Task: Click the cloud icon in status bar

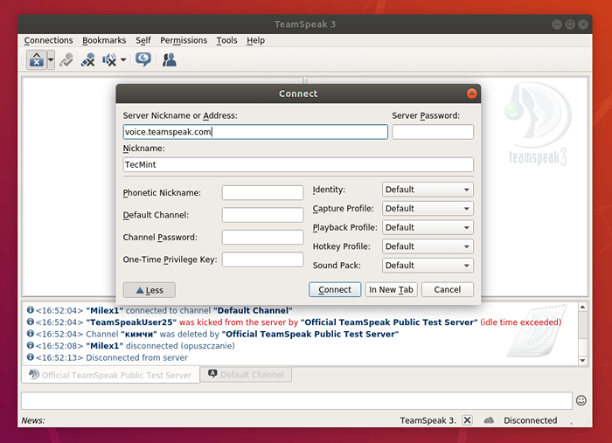Action: 489,420
